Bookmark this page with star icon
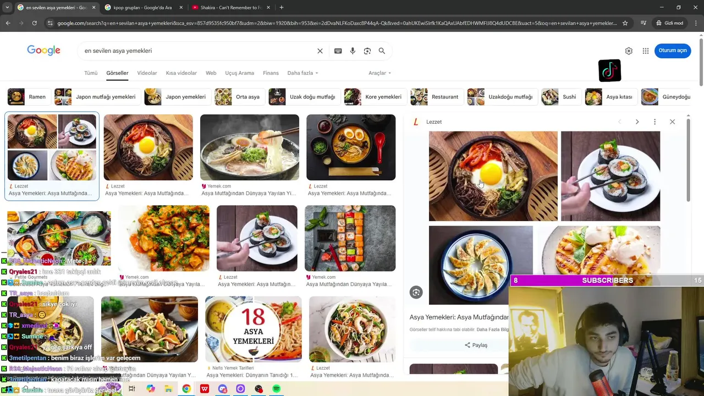 pos(625,23)
